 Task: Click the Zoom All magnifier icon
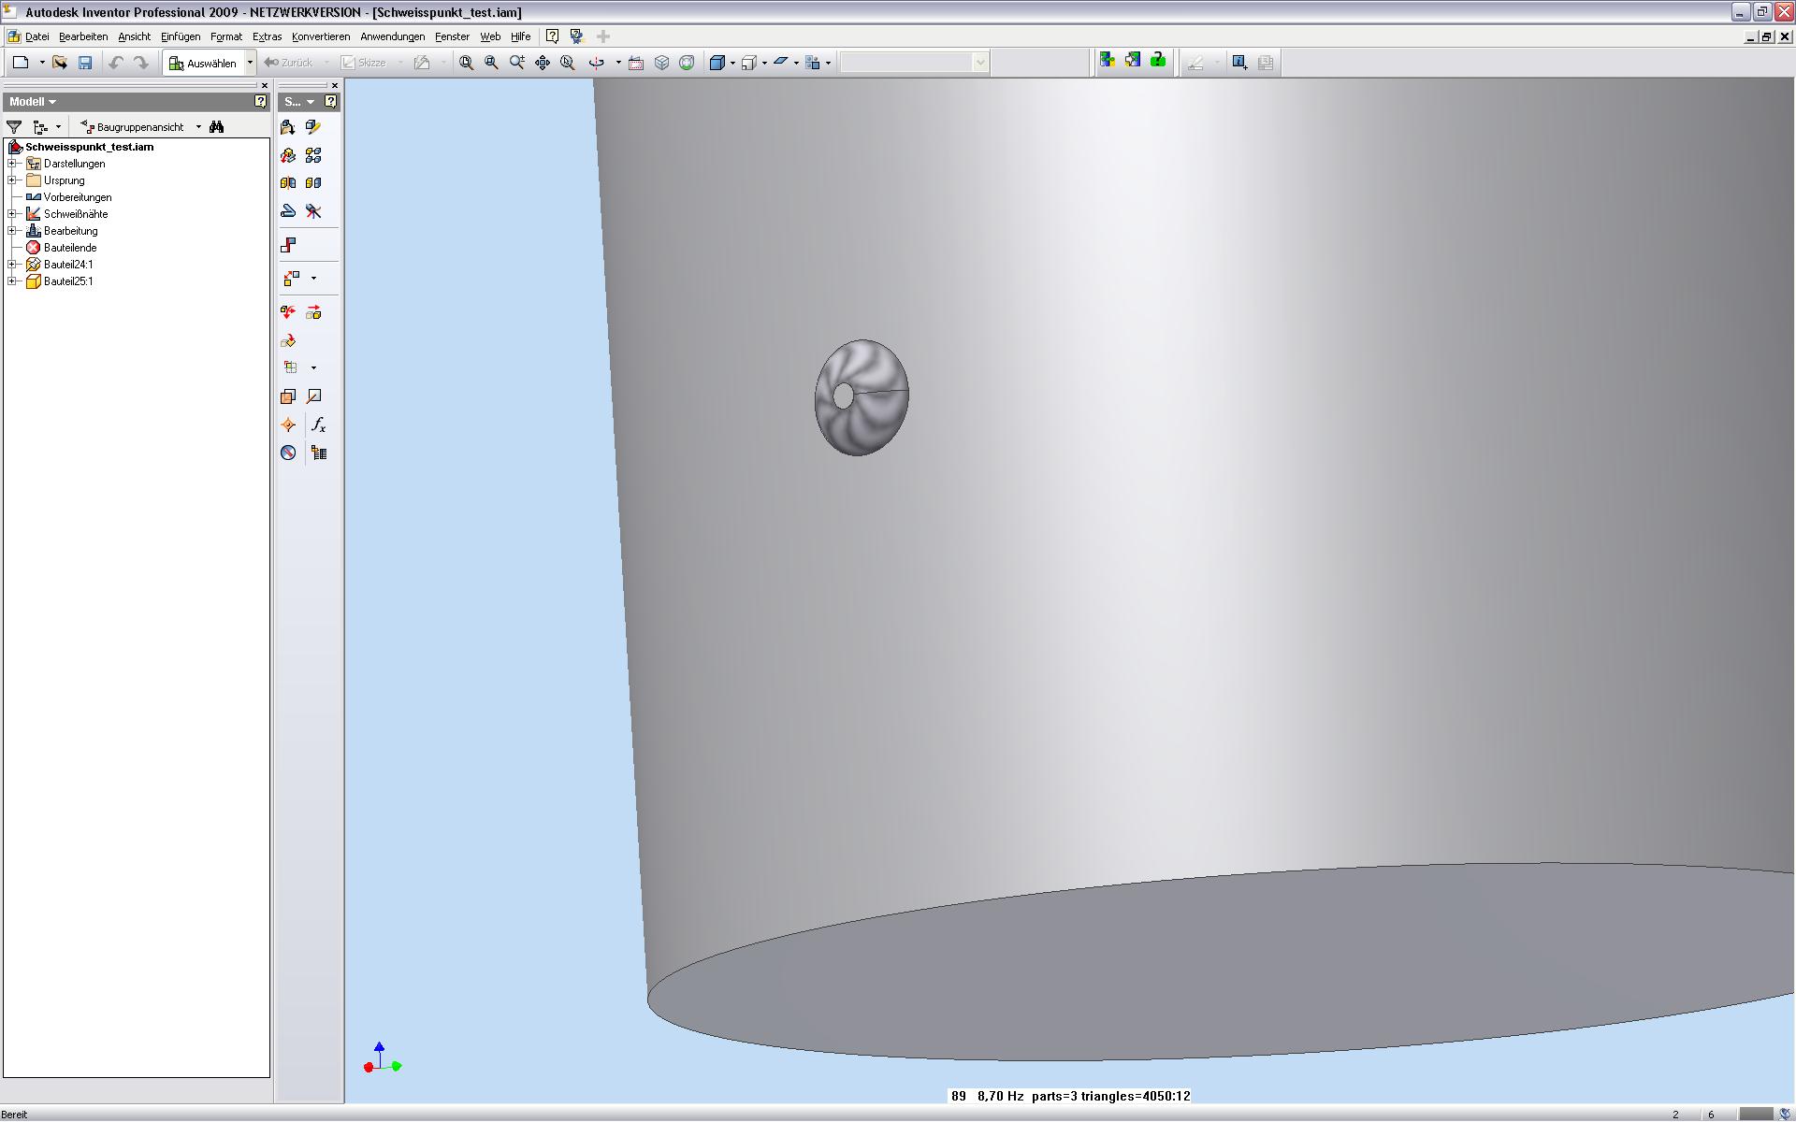tap(466, 63)
